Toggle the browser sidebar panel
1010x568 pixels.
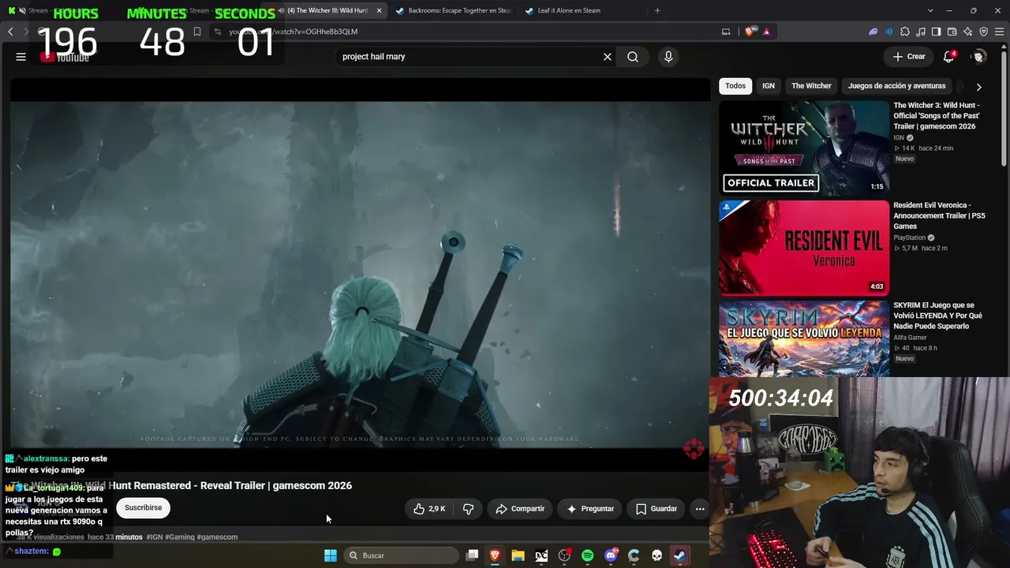pyautogui.click(x=936, y=32)
